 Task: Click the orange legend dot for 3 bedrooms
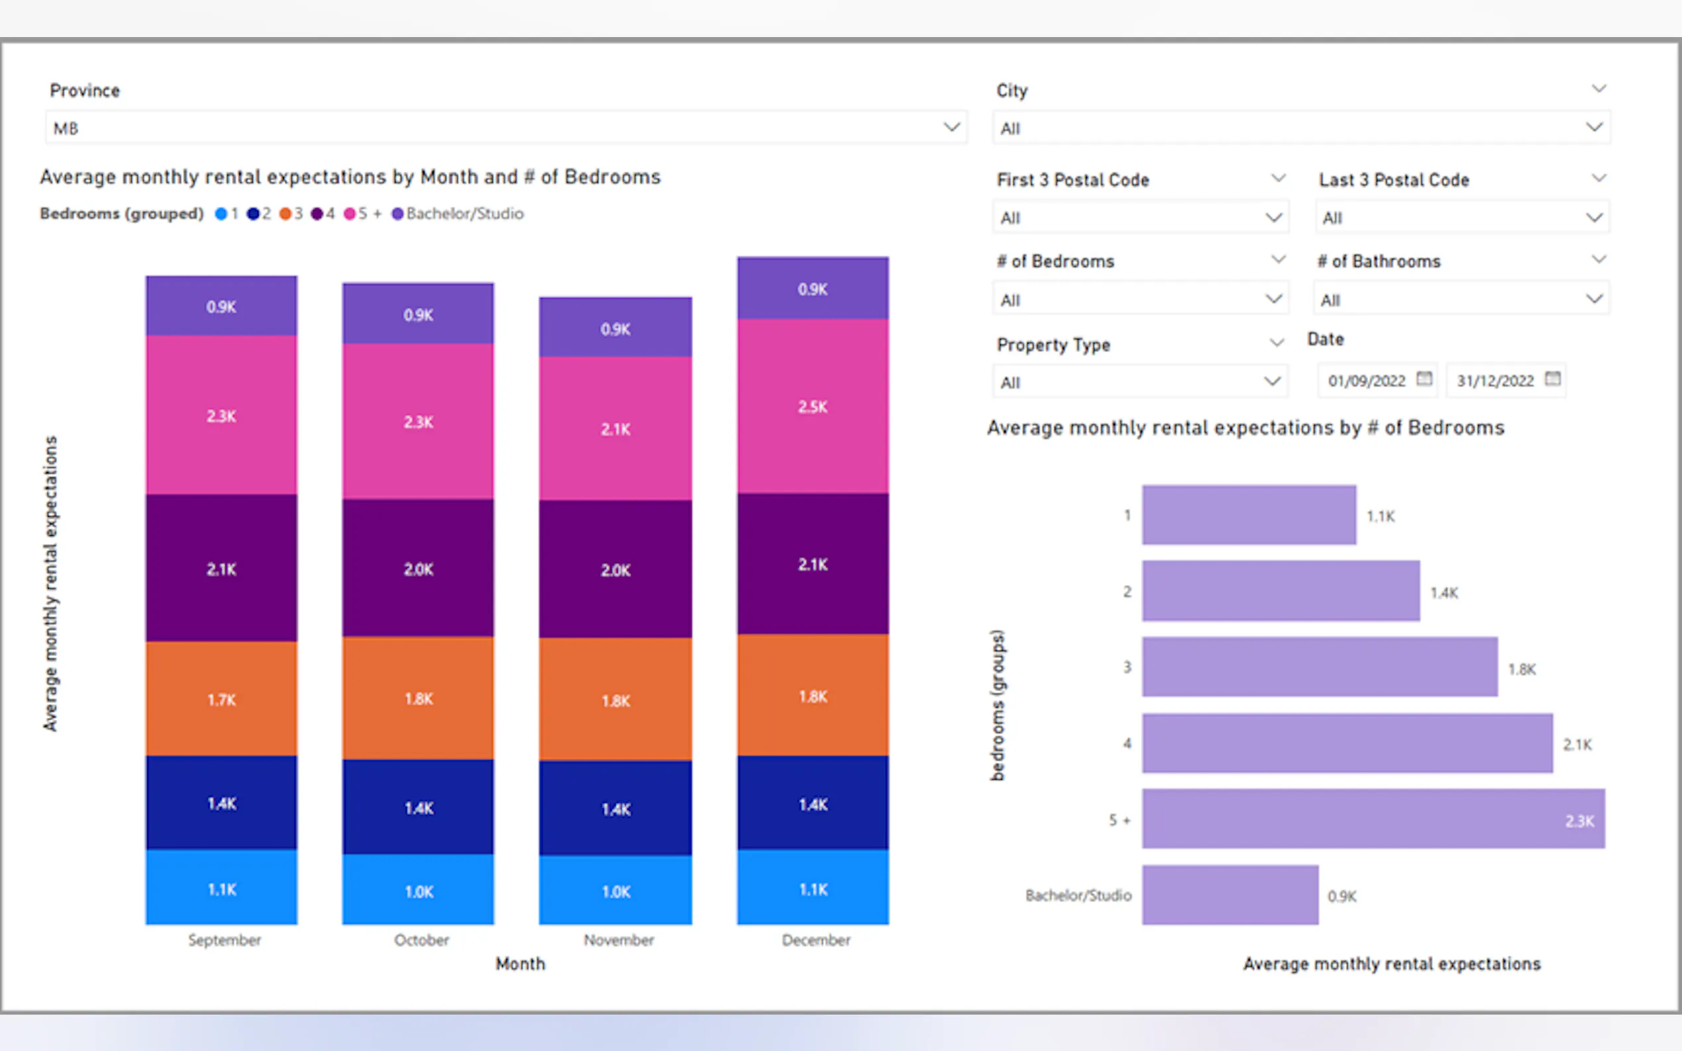[x=285, y=214]
